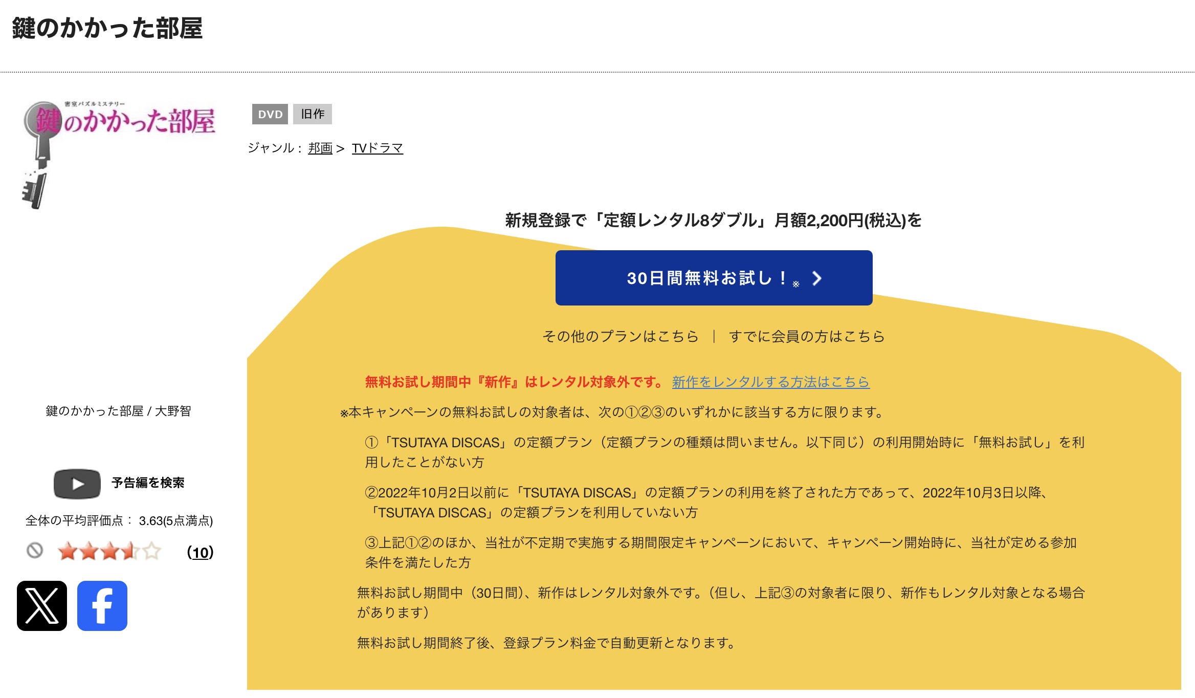Image resolution: width=1195 pixels, height=698 pixels.
Task: Rate with the third star
Action: pyautogui.click(x=110, y=552)
